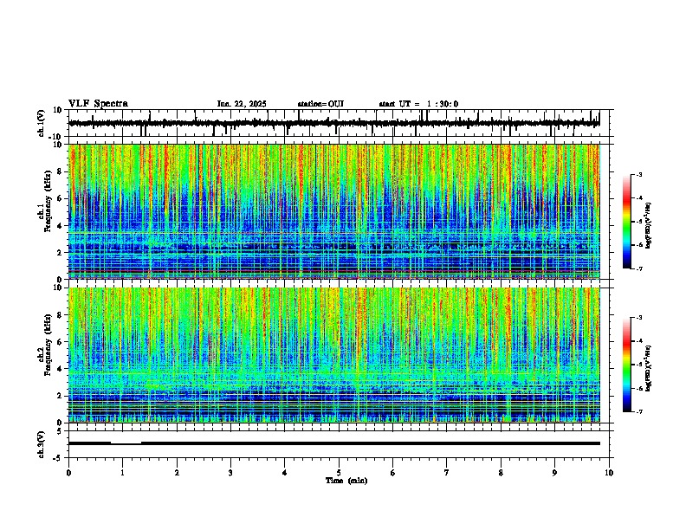Click the '-4' tick on the ch.2 color bar

(638, 340)
